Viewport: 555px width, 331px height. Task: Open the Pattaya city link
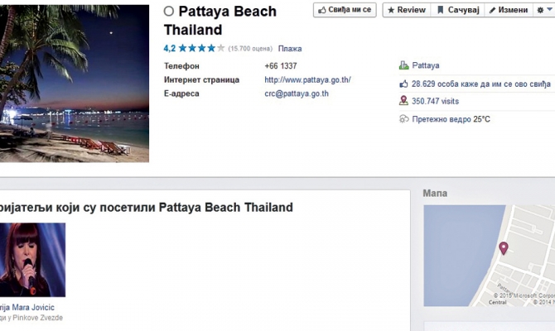tap(426, 65)
